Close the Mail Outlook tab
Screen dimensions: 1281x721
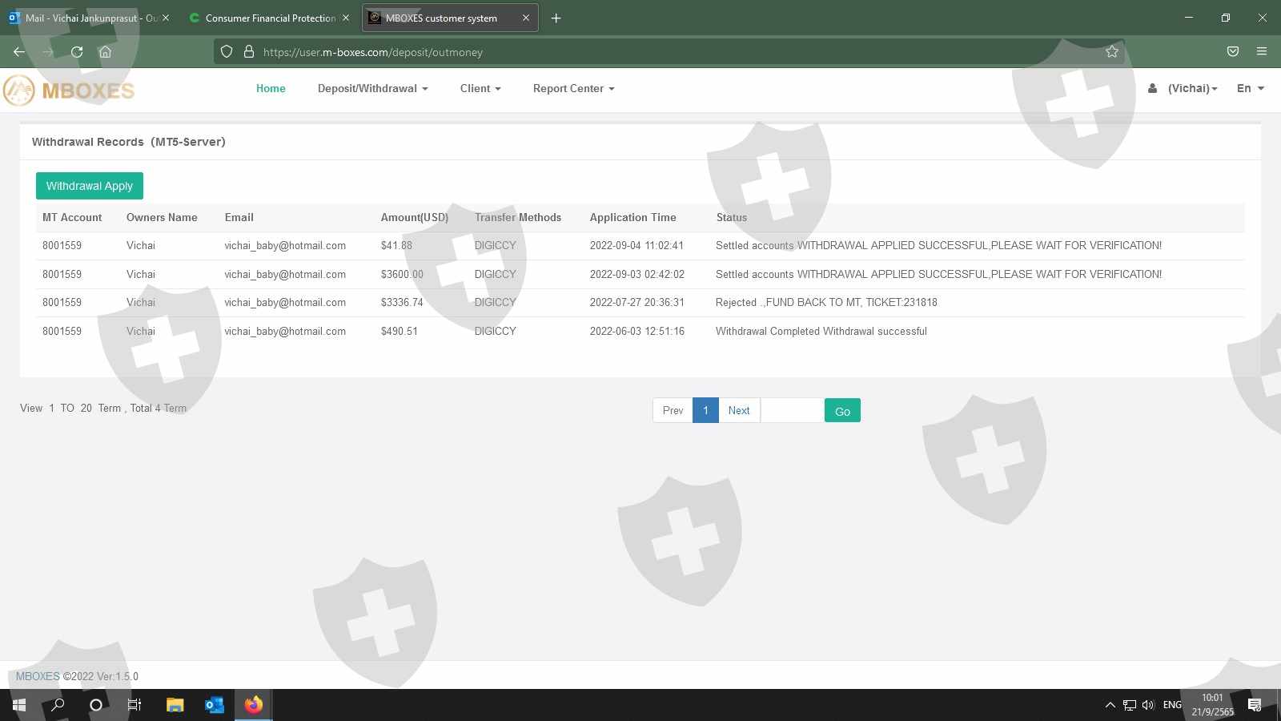point(166,18)
